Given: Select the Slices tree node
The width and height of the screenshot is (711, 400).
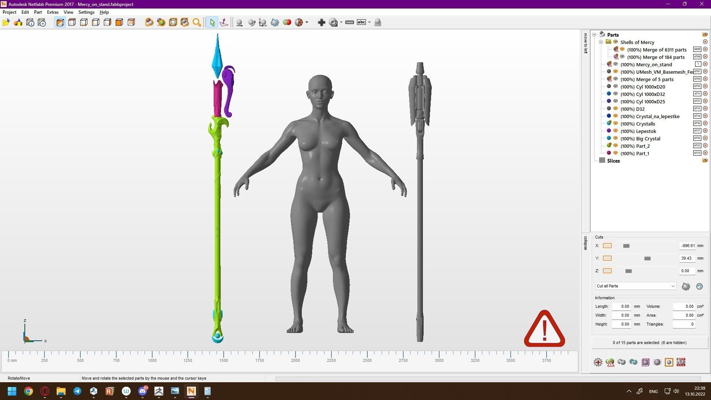Looking at the screenshot, I should [613, 161].
